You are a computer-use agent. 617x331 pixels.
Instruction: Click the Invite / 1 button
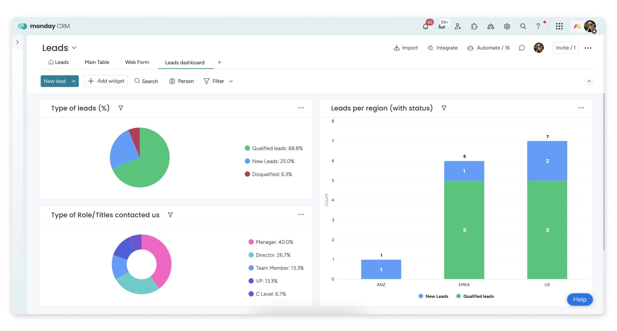tap(566, 48)
